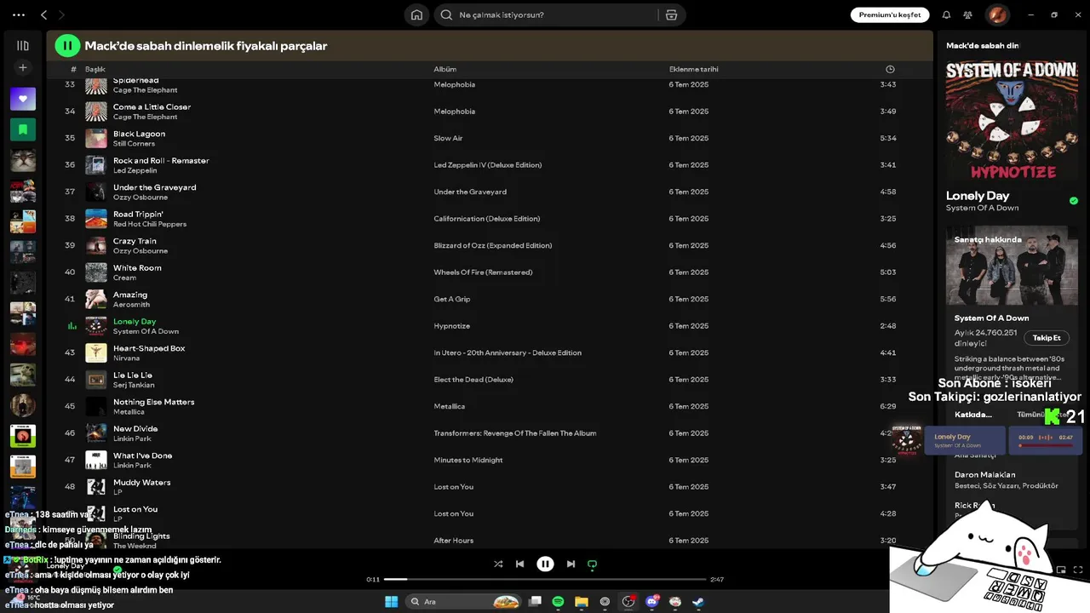Screen dimensions: 1090x613
Task: Open Task View on the taskbar
Action: 535,602
